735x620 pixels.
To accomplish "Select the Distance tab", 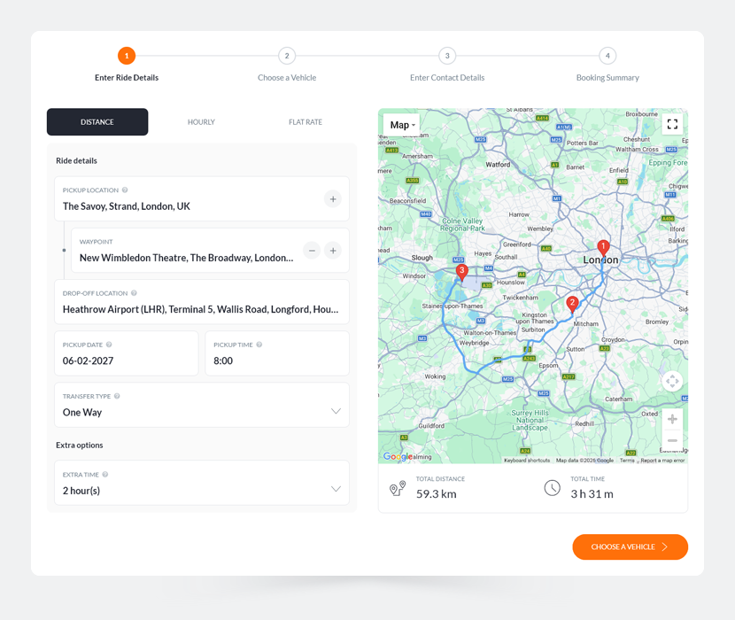I will pyautogui.click(x=97, y=122).
